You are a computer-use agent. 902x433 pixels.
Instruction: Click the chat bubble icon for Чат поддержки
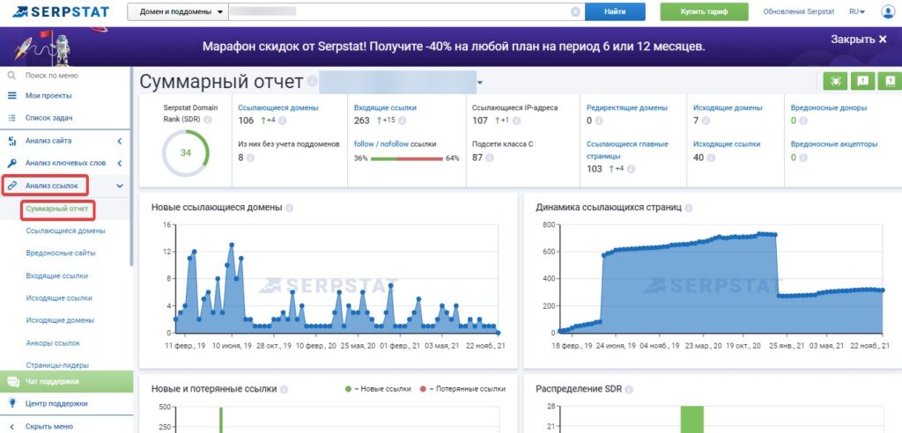[12, 381]
